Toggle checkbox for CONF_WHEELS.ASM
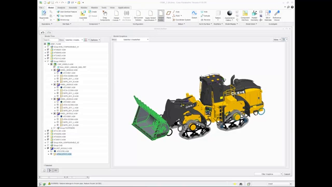 [x=51, y=64]
